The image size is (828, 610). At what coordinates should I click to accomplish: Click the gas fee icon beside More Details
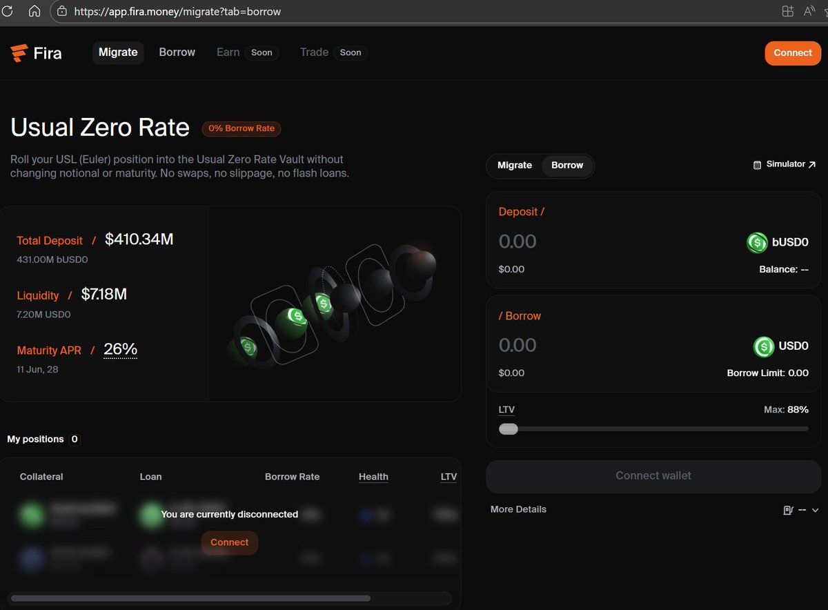(788, 510)
